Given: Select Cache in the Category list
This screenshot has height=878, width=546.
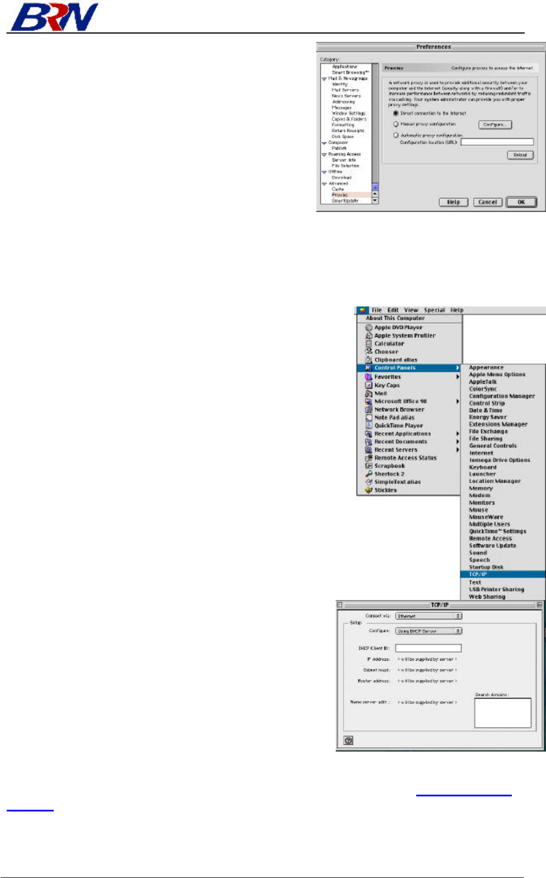Looking at the screenshot, I should coord(338,189).
